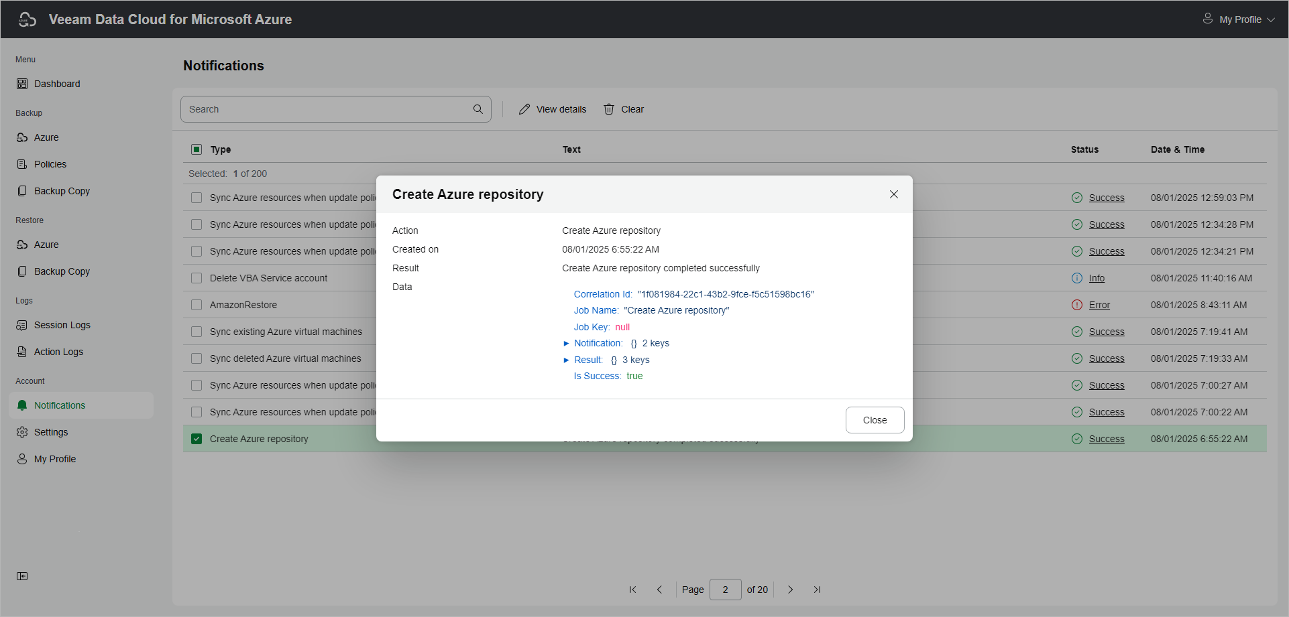The height and width of the screenshot is (617, 1289).
Task: Go to previous page
Action: point(659,590)
